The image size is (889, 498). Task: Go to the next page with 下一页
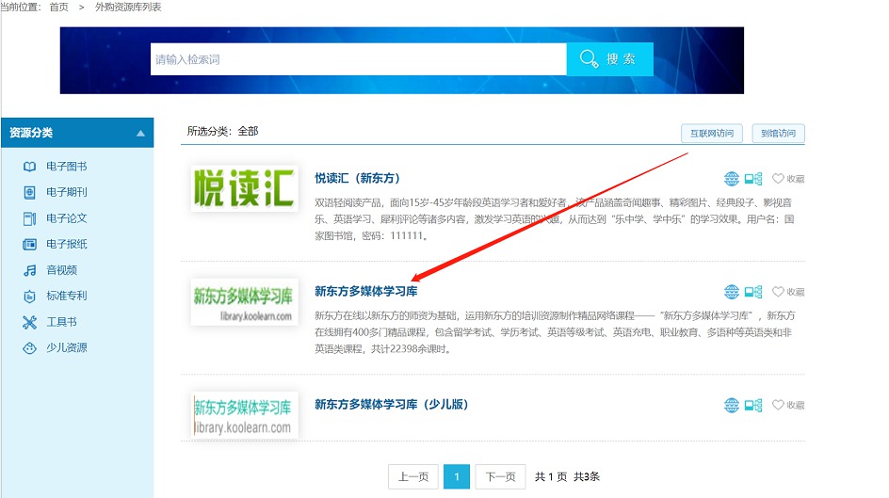click(x=501, y=477)
